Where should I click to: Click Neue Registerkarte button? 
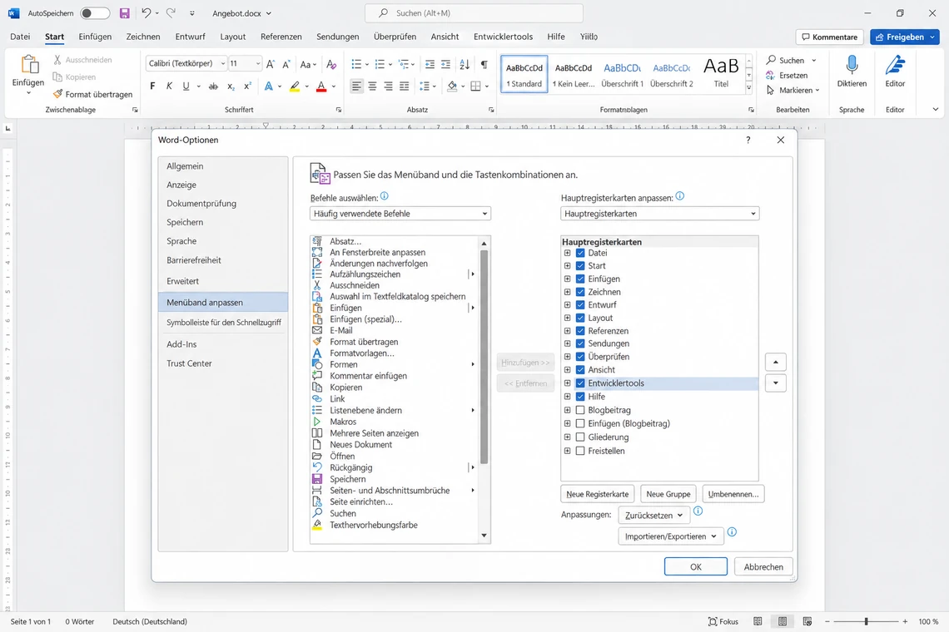point(598,494)
